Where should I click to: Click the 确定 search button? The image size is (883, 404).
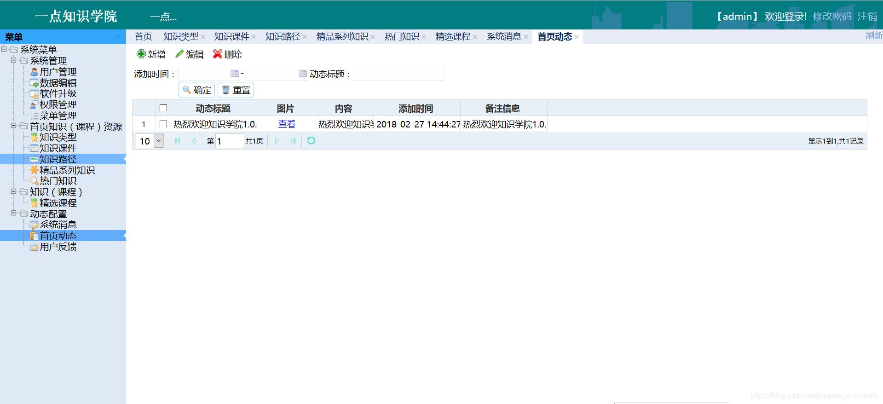(x=197, y=90)
